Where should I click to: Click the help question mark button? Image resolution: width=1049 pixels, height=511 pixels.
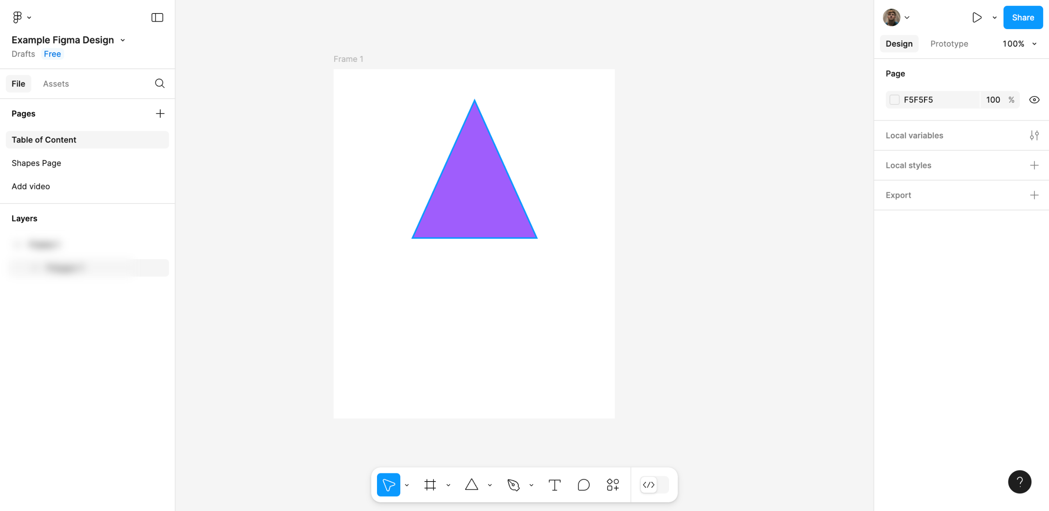pyautogui.click(x=1019, y=482)
